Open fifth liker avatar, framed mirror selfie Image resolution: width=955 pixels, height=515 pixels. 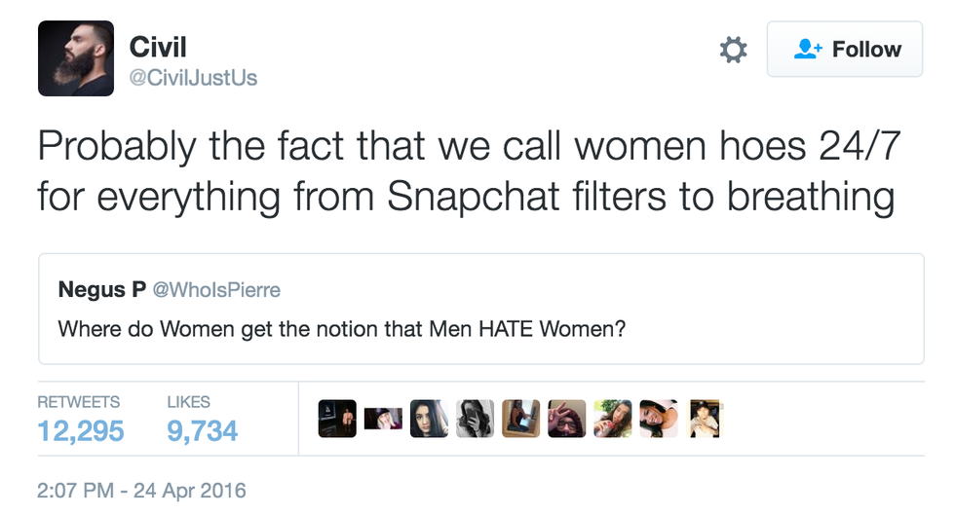(x=520, y=419)
